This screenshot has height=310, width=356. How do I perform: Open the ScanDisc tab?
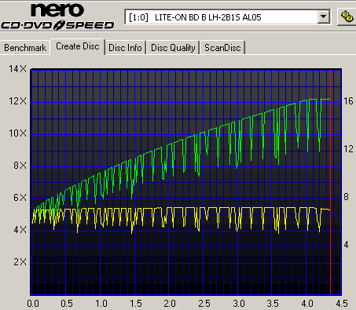(222, 48)
